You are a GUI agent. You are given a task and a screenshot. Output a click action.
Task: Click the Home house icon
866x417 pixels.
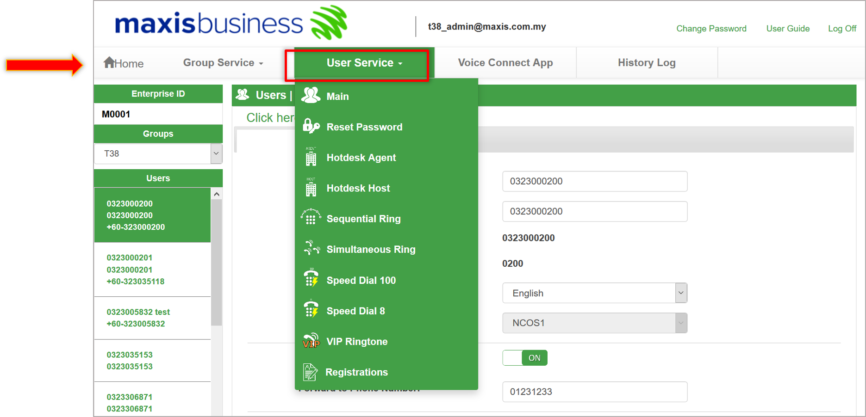tap(109, 62)
